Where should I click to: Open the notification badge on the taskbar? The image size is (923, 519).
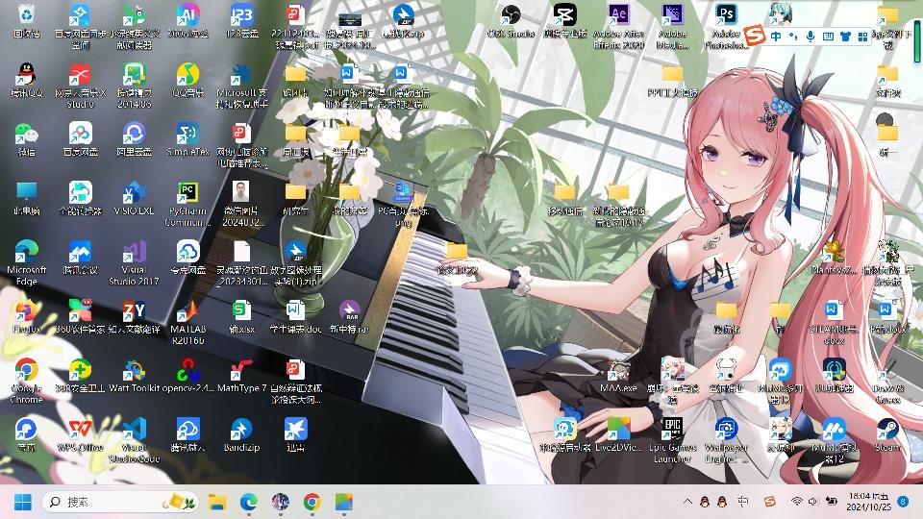pos(903,502)
